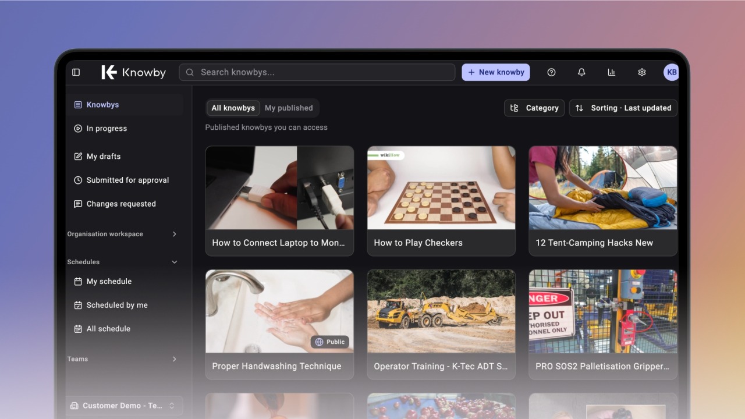Switch to All knowbys view
745x419 pixels.
pos(233,108)
